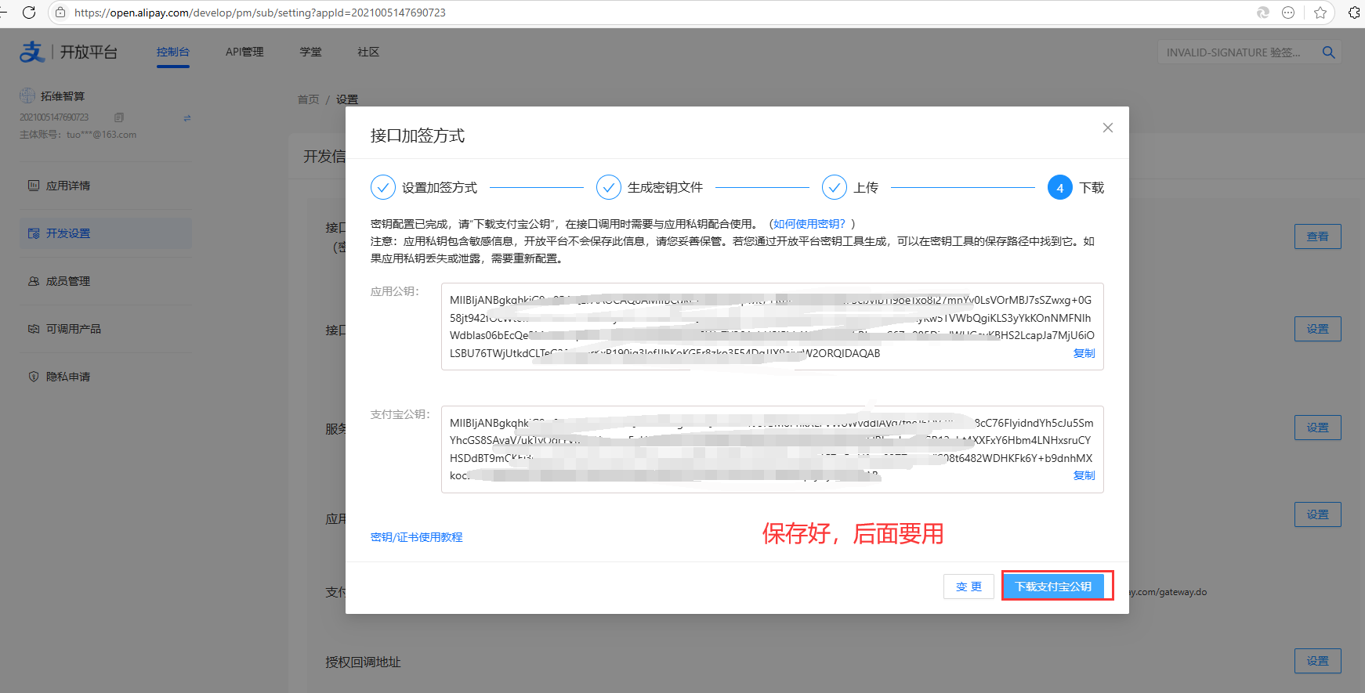Click the 变更 button
1365x693 pixels.
pyautogui.click(x=969, y=587)
